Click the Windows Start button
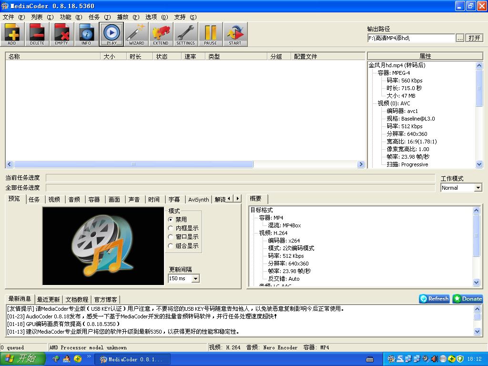 click(x=22, y=359)
